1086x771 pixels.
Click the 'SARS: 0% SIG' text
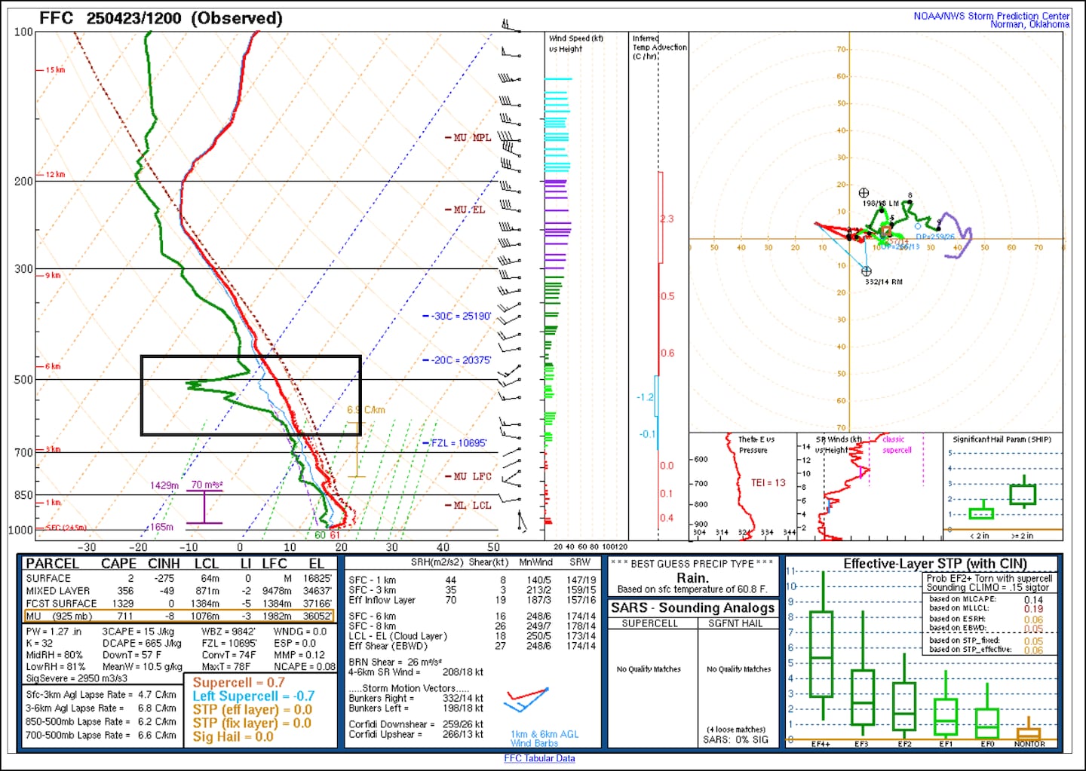click(736, 739)
